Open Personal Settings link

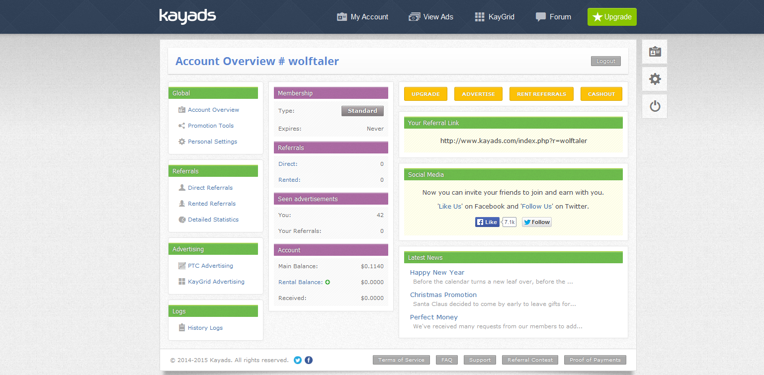[x=212, y=142]
